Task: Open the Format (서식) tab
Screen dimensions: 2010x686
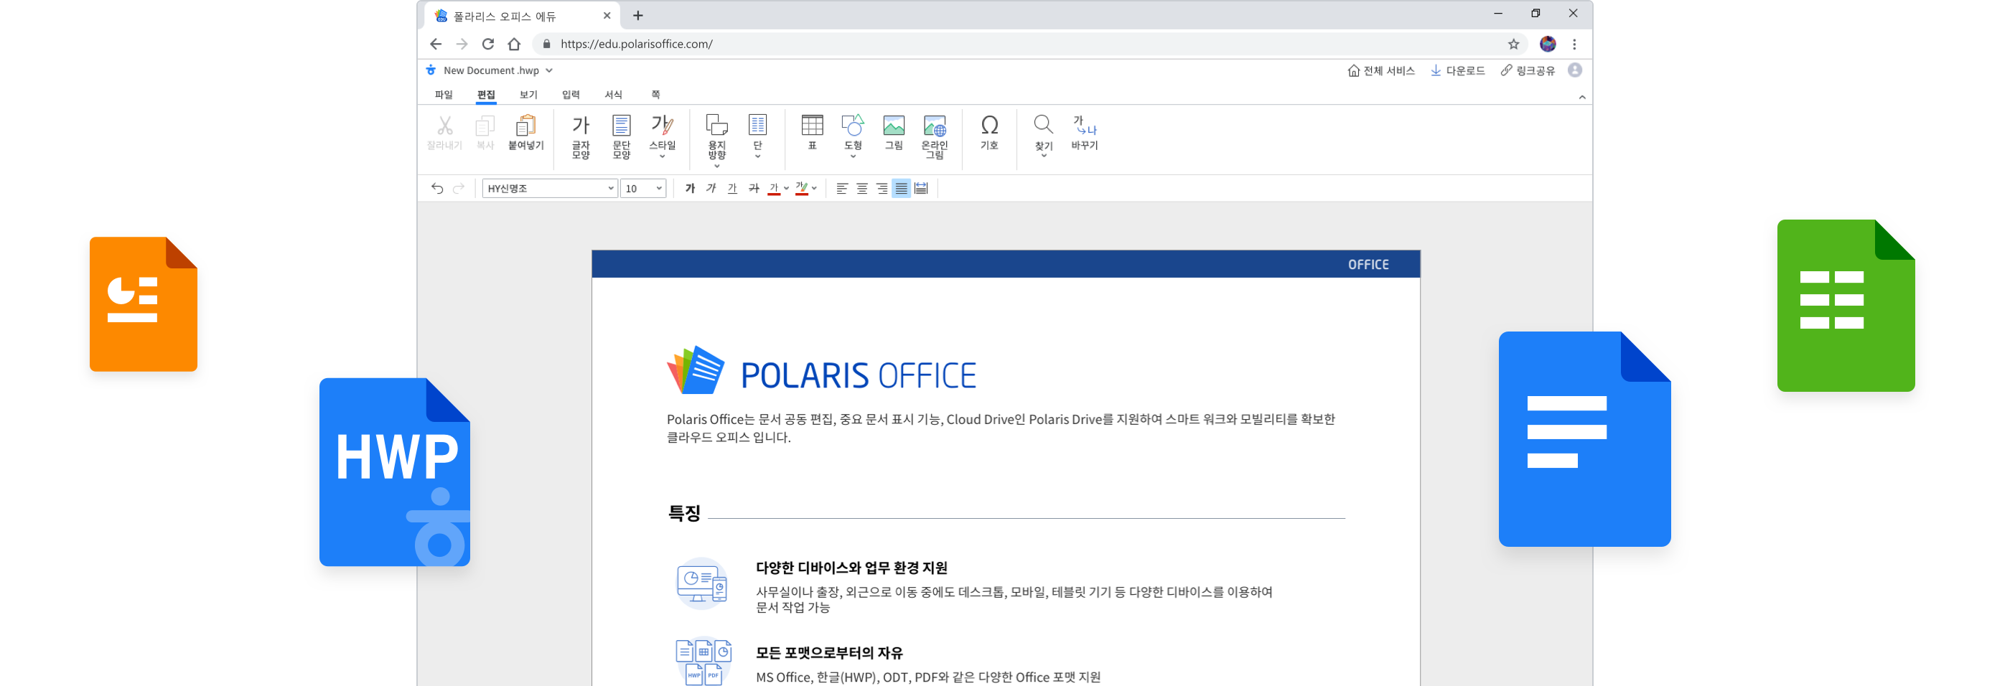Action: click(613, 94)
